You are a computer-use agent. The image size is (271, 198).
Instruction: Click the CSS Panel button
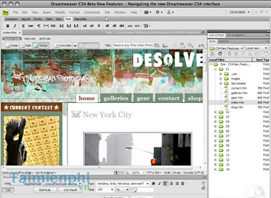point(70,190)
